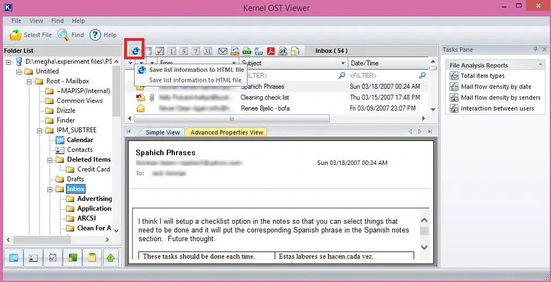Click search icon in Subject filter
This screenshot has width=551, height=282.
tap(342, 75)
